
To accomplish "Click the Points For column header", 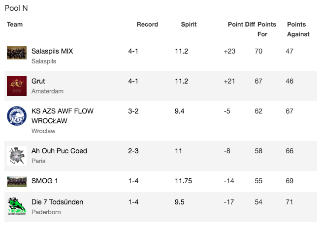I will pyautogui.click(x=267, y=29).
